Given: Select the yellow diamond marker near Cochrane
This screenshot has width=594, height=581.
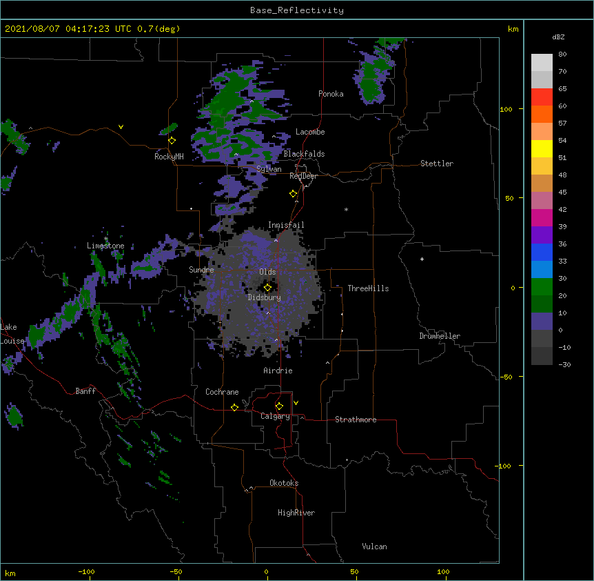Looking at the screenshot, I should (x=234, y=407).
